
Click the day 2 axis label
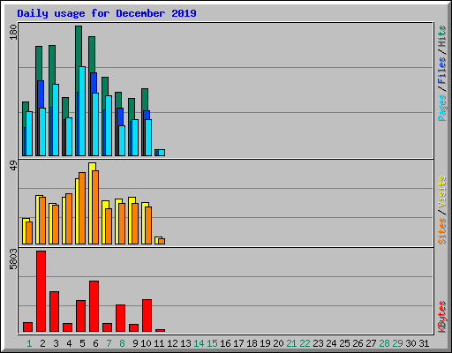tap(42, 343)
